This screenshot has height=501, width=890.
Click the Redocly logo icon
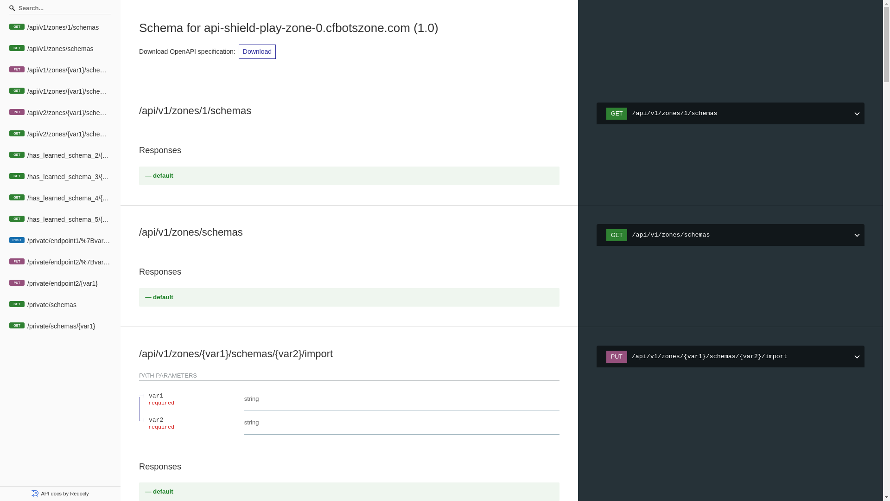coord(35,494)
